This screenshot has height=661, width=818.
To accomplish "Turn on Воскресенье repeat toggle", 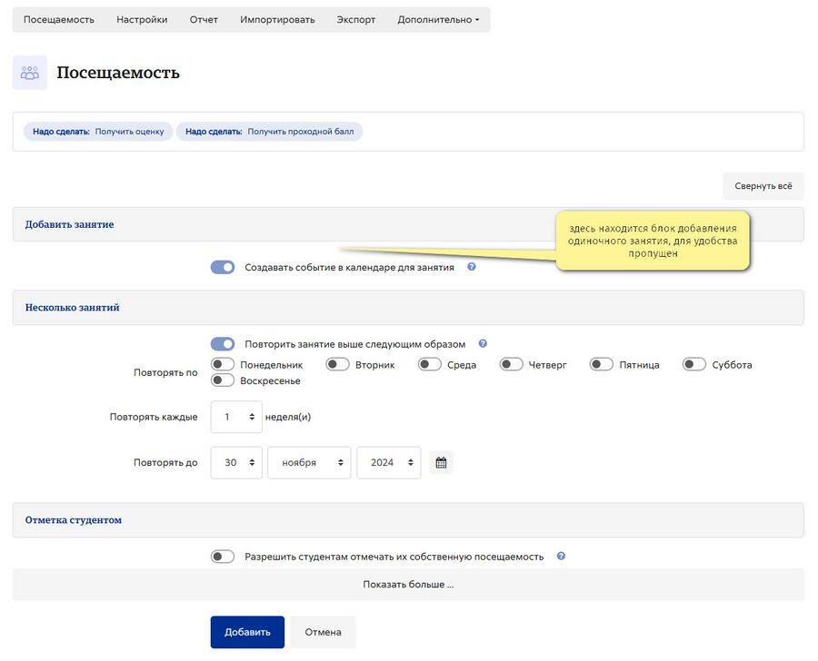I will [x=223, y=380].
